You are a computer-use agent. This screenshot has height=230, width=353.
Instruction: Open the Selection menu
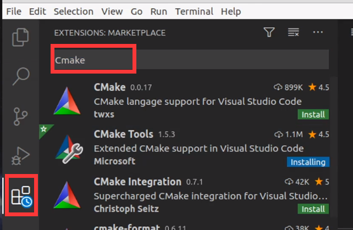coord(73,11)
